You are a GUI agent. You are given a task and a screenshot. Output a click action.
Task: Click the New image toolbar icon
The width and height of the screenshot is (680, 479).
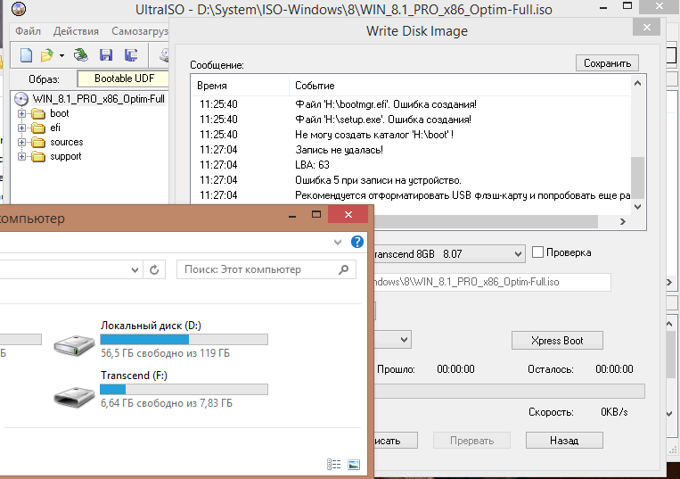click(x=26, y=55)
